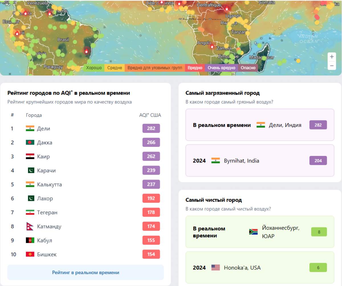The image size is (342, 286).
Task: Open Карачи city in the ranking
Action: pos(46,170)
